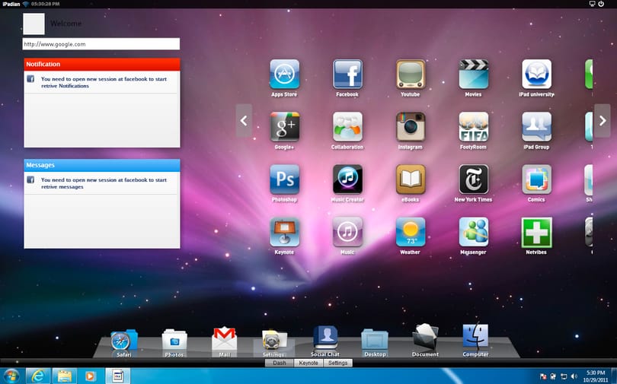
Task: Open Safari in the dock
Action: [x=123, y=340]
